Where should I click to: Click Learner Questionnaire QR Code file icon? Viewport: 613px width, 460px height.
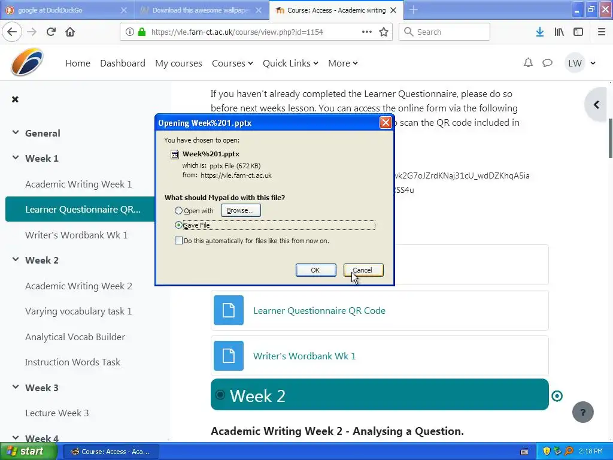229,310
